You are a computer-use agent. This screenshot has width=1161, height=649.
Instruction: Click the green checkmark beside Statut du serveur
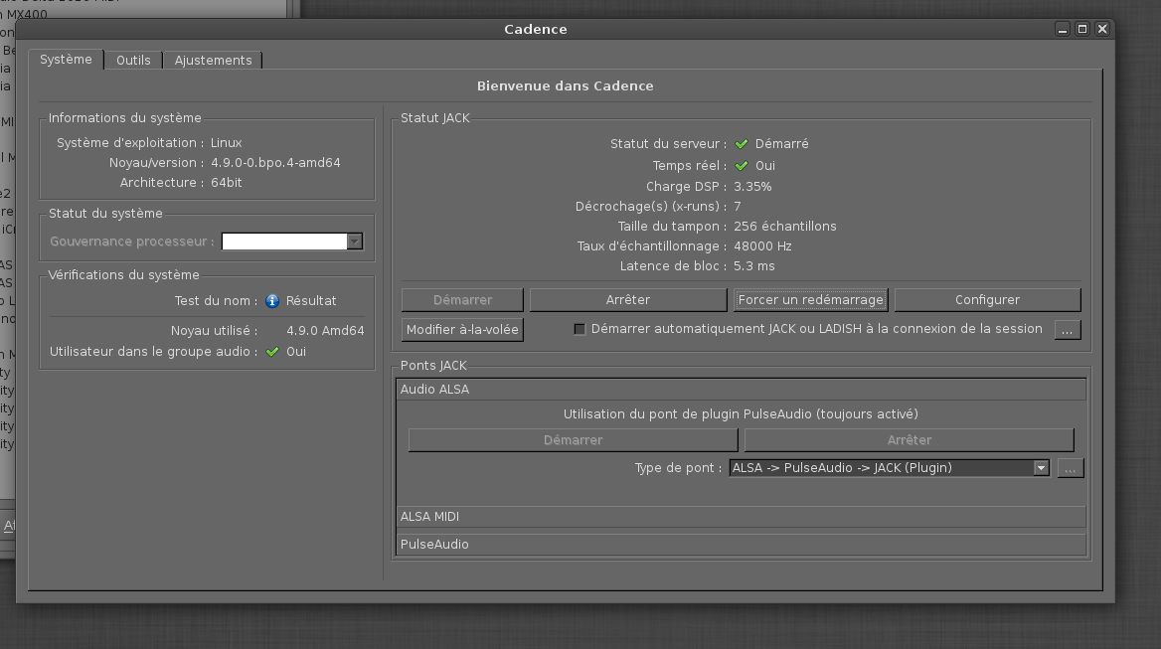tap(742, 143)
